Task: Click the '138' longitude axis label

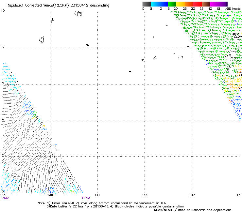Action: 50,195
